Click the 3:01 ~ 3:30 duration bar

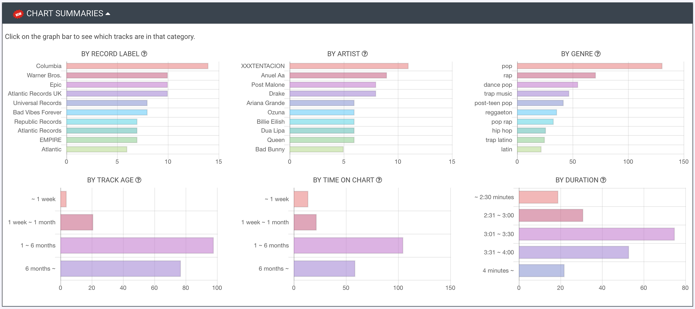click(596, 234)
